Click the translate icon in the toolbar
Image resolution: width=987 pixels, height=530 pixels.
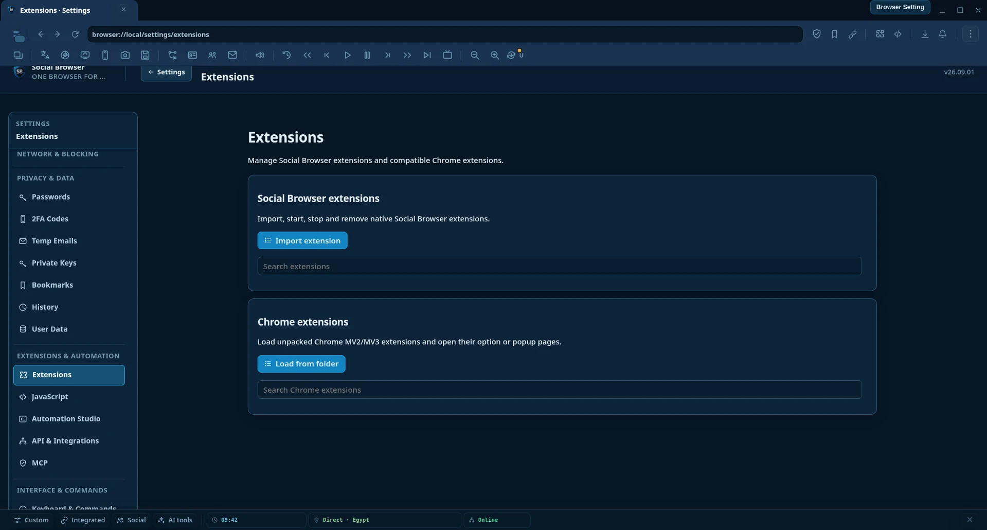tap(45, 55)
